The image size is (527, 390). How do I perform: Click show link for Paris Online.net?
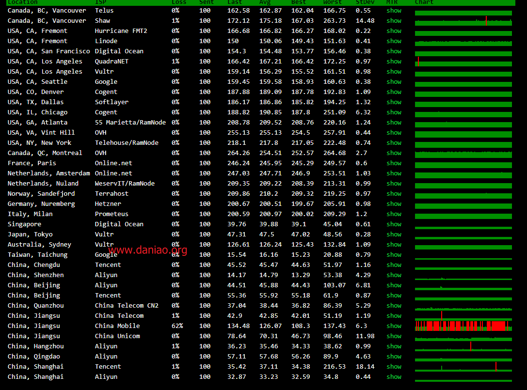tap(394, 163)
